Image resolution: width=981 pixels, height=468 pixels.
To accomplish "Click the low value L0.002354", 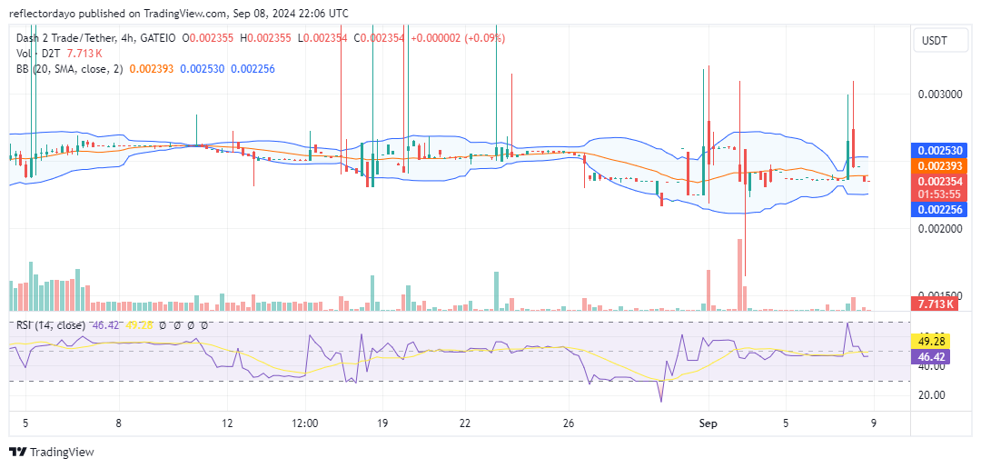I will (x=322, y=38).
